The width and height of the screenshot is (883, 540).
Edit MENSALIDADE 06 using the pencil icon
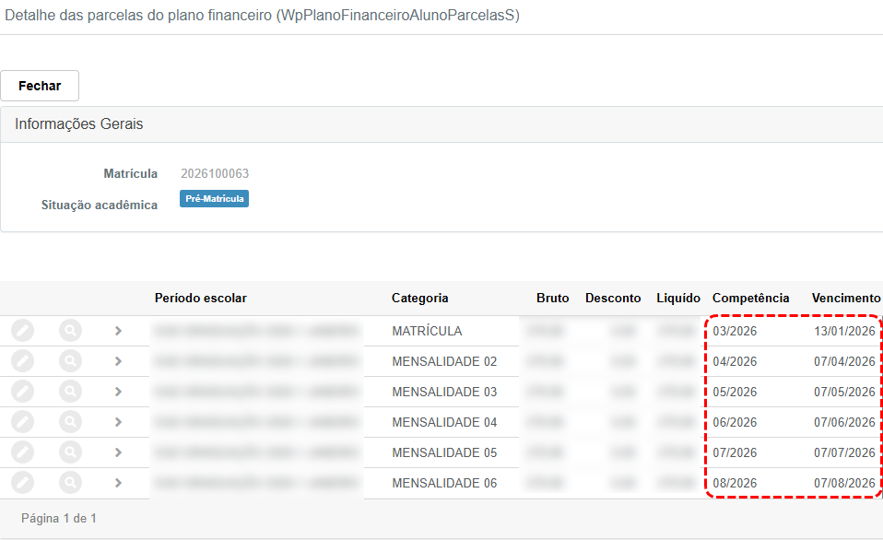pos(23,483)
